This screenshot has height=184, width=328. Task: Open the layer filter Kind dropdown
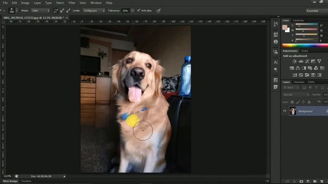pyautogui.click(x=292, y=88)
